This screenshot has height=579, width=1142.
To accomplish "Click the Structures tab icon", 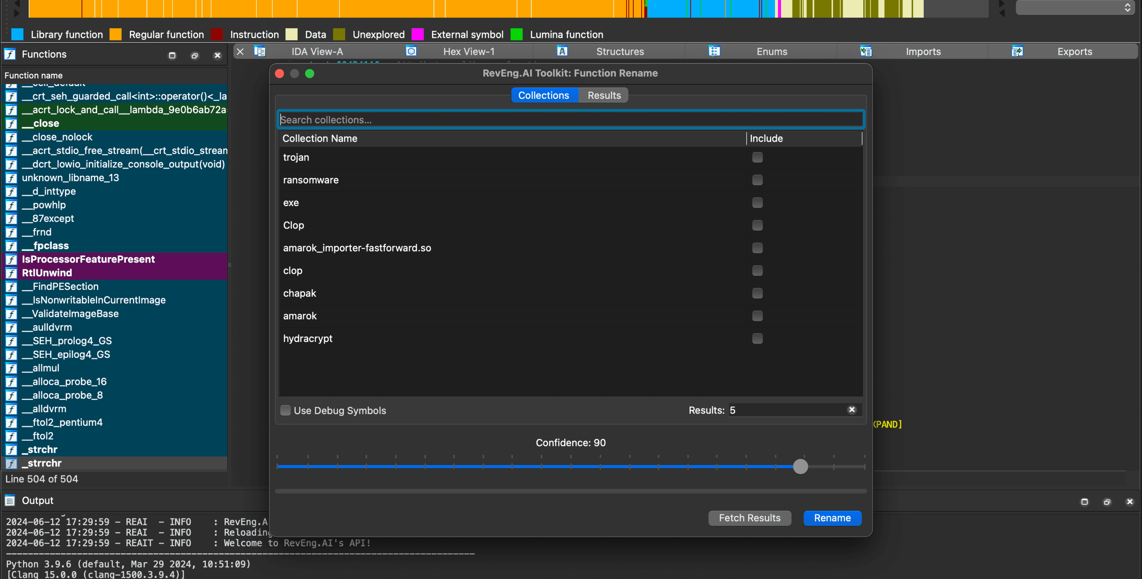I will point(562,51).
